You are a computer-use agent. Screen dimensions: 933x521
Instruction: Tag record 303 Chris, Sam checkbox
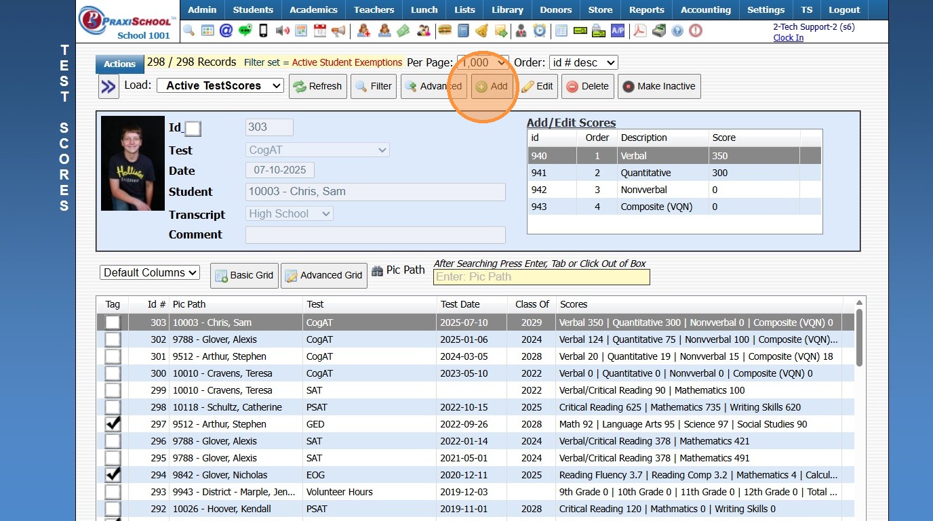[113, 322]
